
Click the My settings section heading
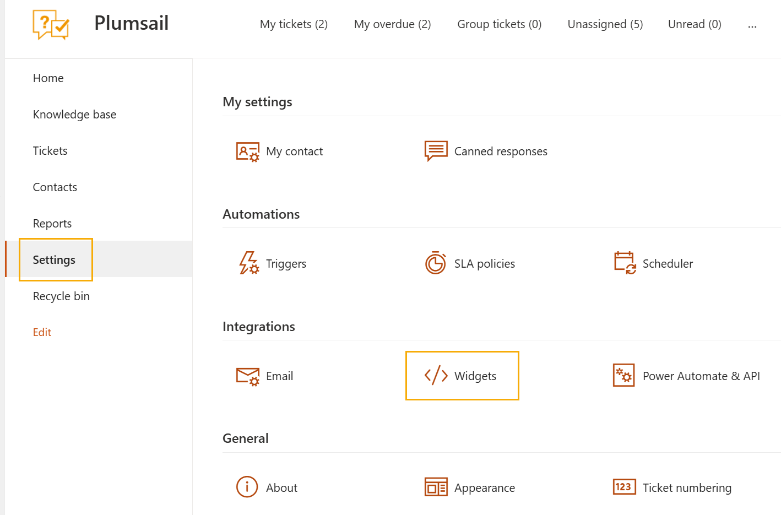257,102
